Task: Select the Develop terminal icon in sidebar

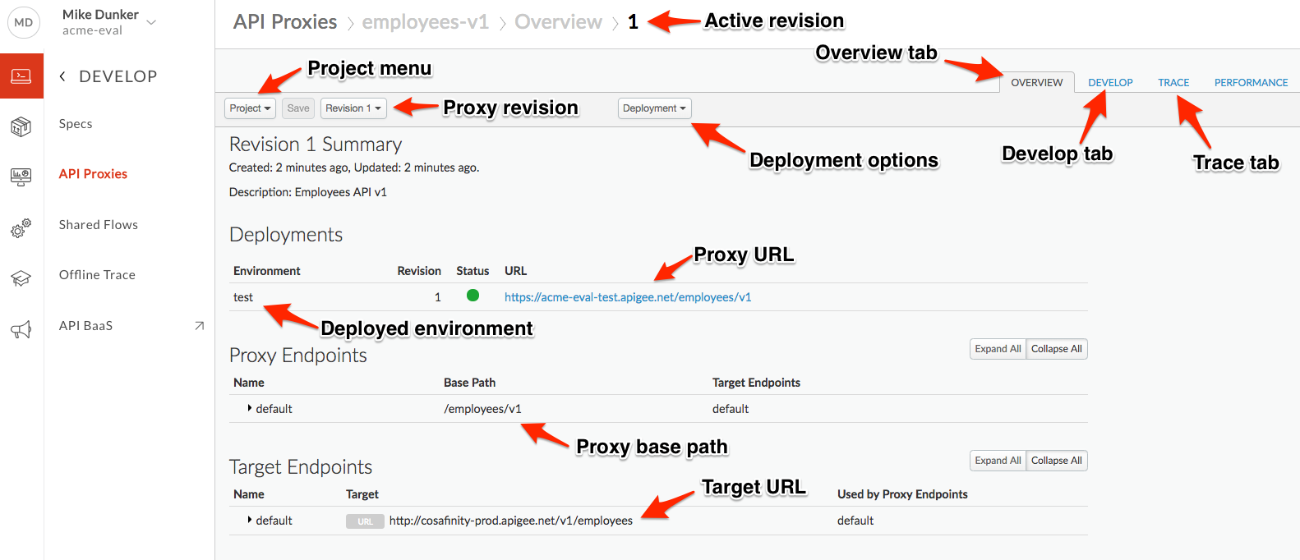Action: click(21, 76)
